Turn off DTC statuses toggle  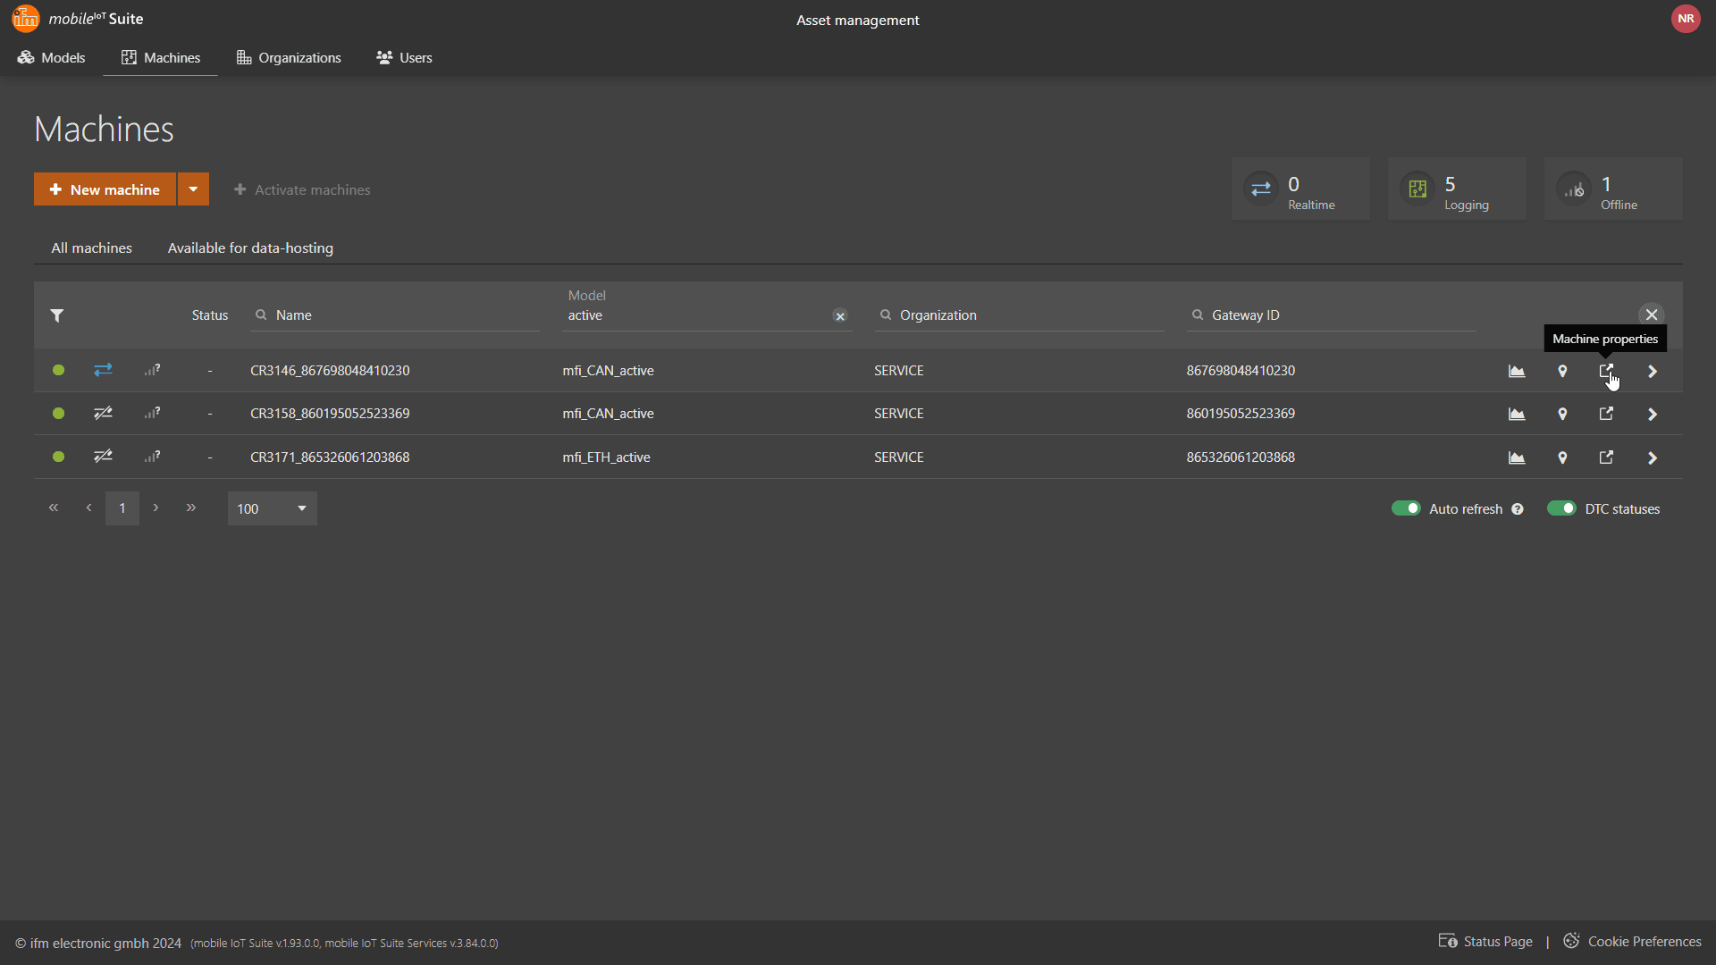(1561, 508)
